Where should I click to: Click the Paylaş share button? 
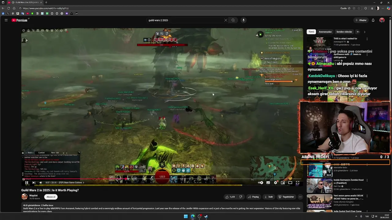pyautogui.click(x=253, y=197)
